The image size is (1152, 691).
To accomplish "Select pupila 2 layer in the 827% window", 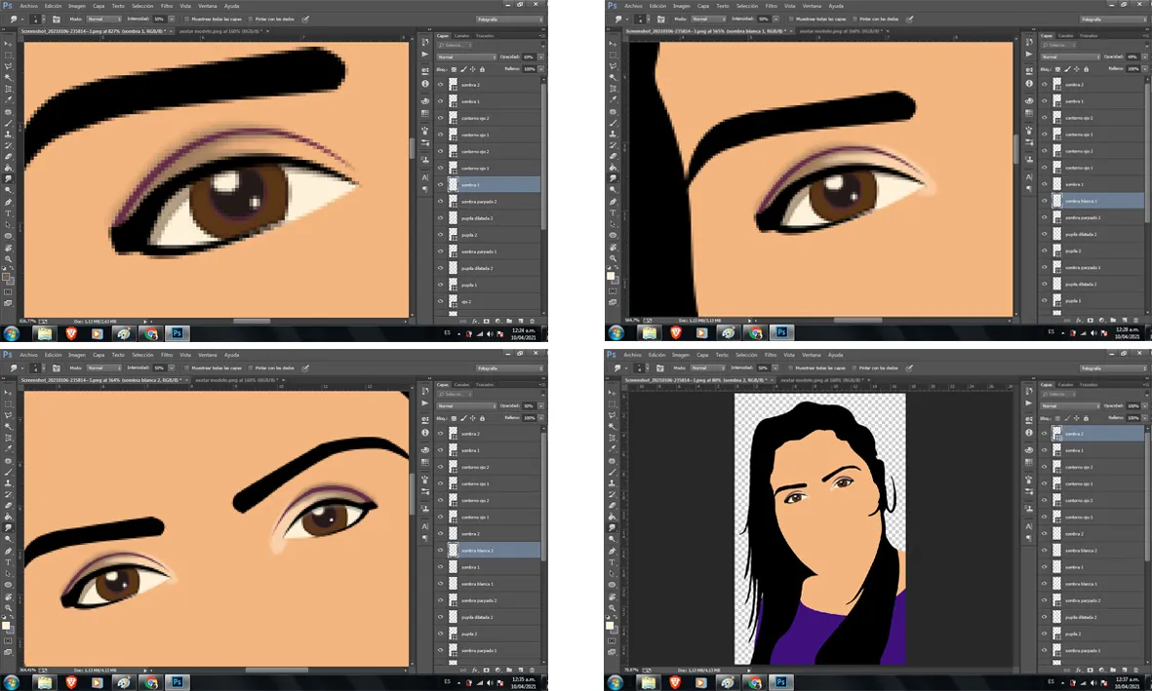I will (490, 235).
